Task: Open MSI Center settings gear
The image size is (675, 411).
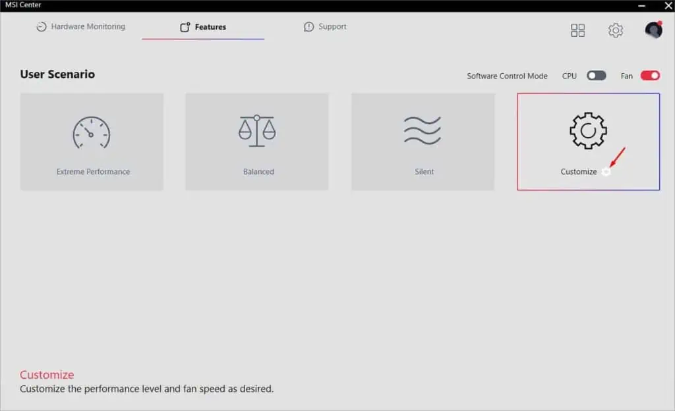Action: (615, 30)
